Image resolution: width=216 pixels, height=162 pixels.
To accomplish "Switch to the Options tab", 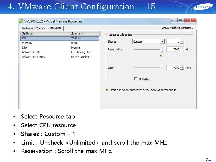I will (x=40, y=28).
